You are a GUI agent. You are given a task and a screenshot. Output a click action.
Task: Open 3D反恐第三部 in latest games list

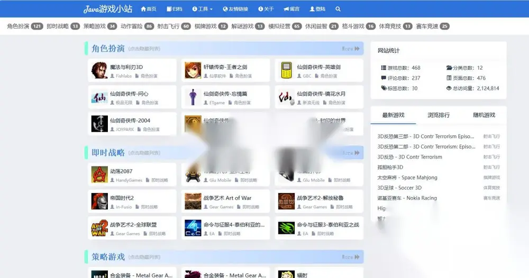tap(426, 136)
